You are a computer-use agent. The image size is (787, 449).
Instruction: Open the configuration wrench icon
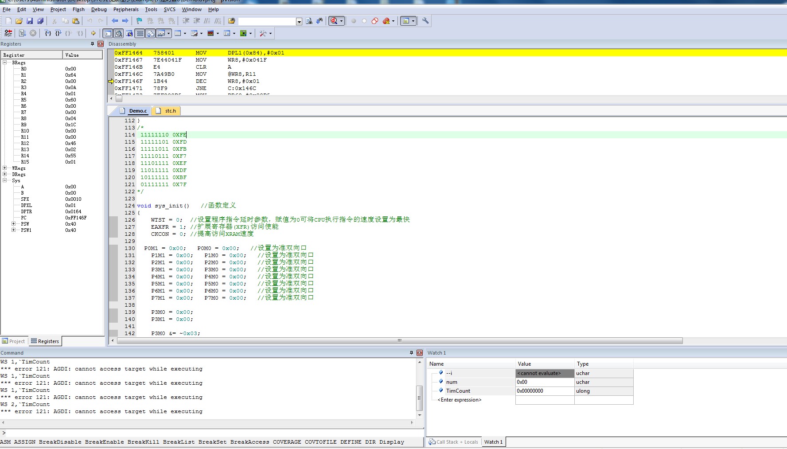[x=425, y=21]
